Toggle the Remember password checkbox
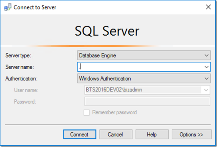This screenshot has height=147, width=217. coord(87,112)
